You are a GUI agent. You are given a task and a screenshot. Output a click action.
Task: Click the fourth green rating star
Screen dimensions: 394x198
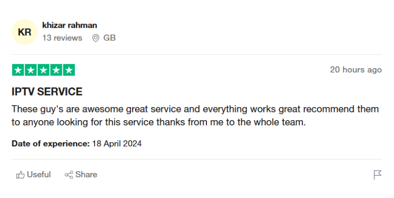pos(56,70)
